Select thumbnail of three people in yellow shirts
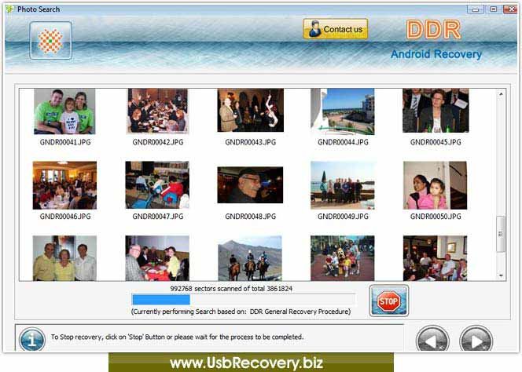This screenshot has width=522, height=372. pyautogui.click(x=64, y=258)
